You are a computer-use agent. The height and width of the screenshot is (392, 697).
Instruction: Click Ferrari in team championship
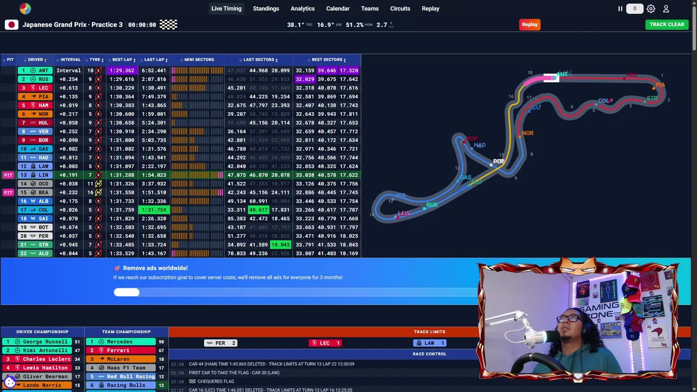121,351
